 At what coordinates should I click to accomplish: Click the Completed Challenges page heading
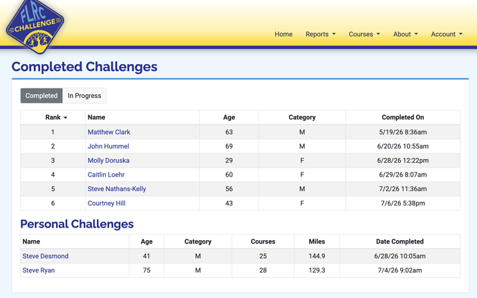click(84, 67)
